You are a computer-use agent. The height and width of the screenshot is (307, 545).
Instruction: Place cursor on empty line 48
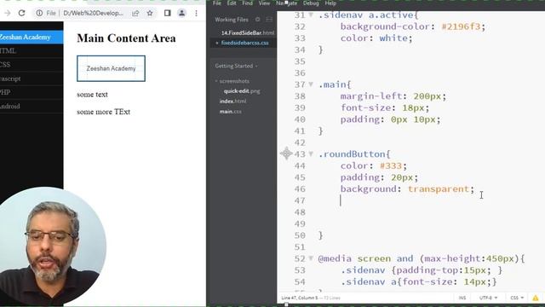(x=431, y=212)
